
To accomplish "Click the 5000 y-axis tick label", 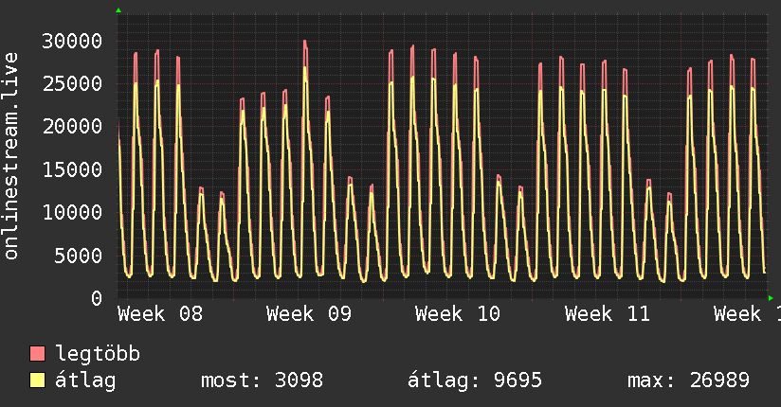I will pyautogui.click(x=79, y=256).
